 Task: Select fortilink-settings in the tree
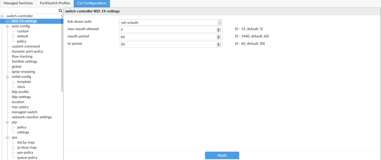tap(24, 61)
